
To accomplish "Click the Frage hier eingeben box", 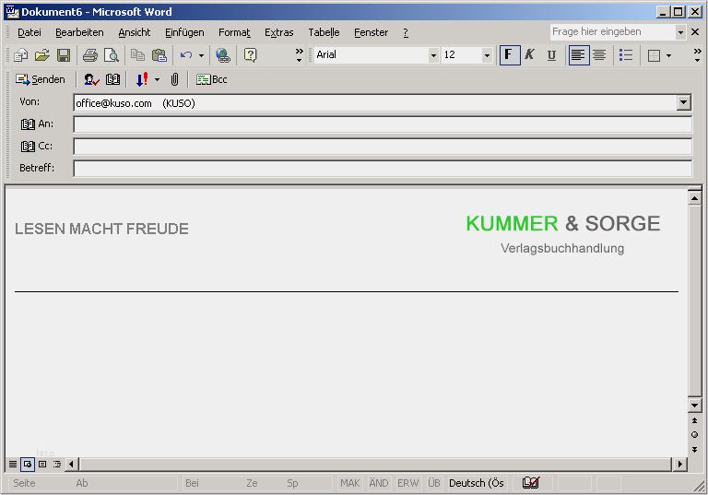I will (x=613, y=31).
